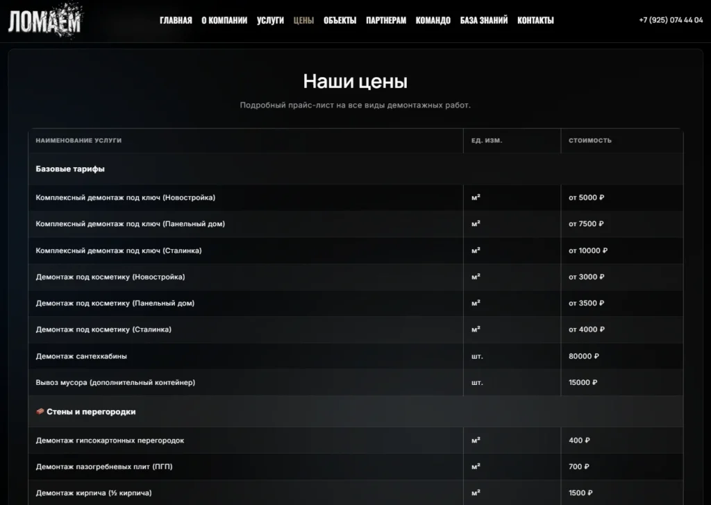Click the НАИМЕНОВАНИЕ УСЛУГИ column header
Image resolution: width=711 pixels, height=505 pixels.
tap(78, 140)
